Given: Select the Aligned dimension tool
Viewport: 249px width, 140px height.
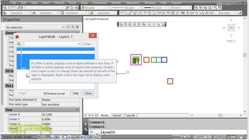Looking at the screenshot, I should (126, 13).
